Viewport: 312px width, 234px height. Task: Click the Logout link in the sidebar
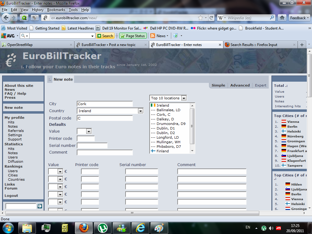point(11,196)
